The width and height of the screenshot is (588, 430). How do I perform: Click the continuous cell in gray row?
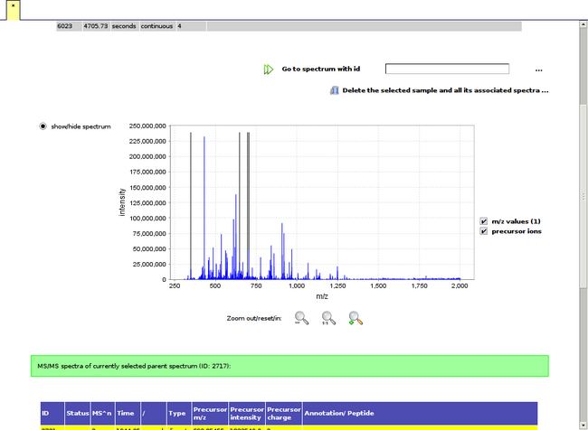[x=158, y=26]
